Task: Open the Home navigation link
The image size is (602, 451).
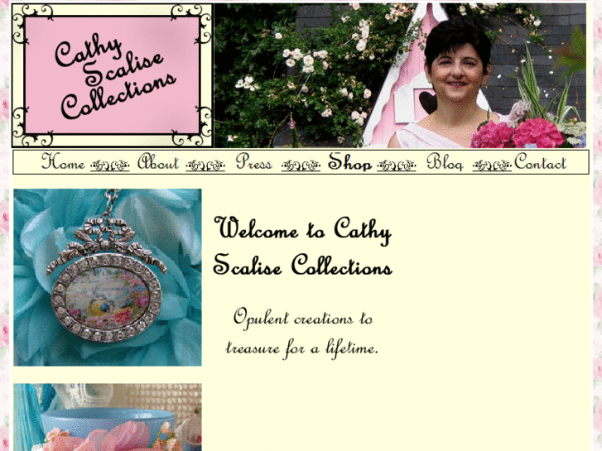Action: coord(64,161)
